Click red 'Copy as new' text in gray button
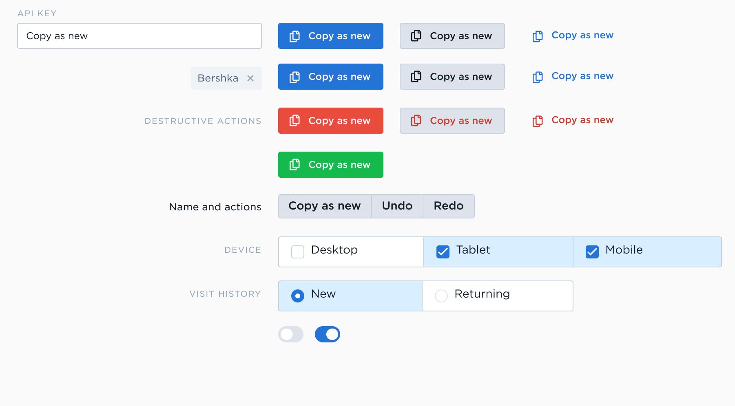The image size is (735, 406). coord(461,121)
